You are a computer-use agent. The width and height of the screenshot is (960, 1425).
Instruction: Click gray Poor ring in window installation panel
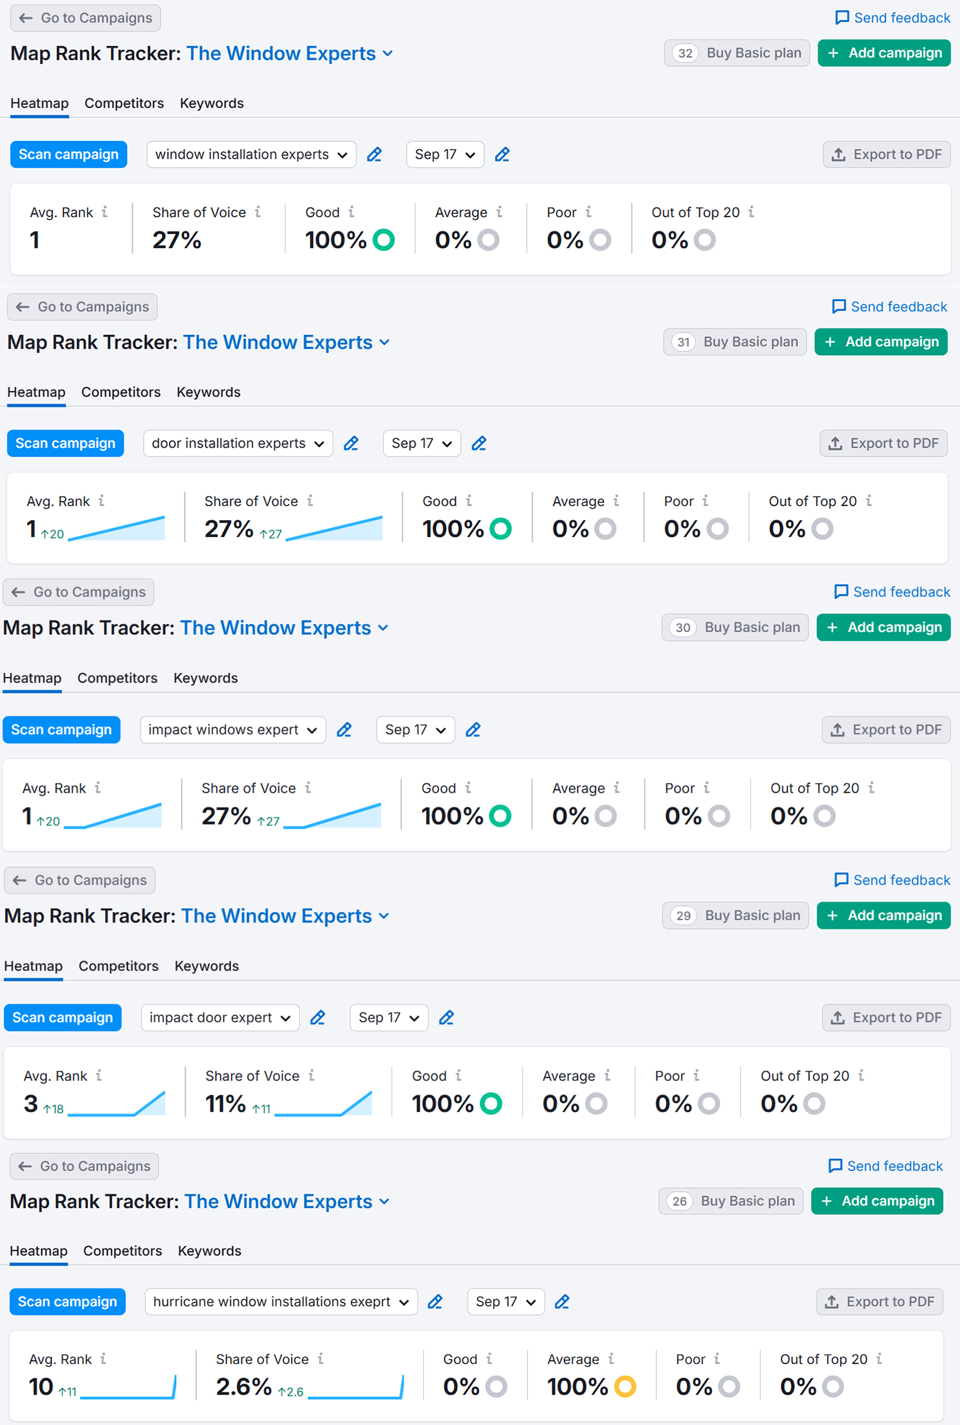point(600,240)
